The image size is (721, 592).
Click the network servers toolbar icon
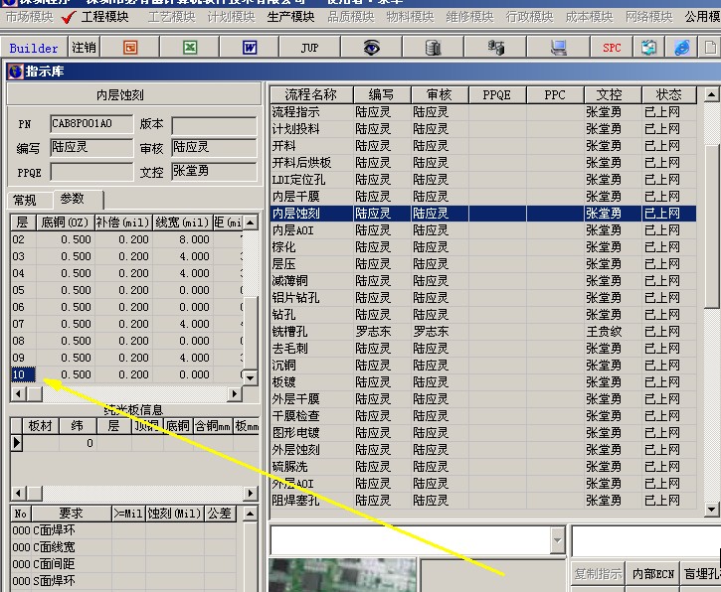click(495, 48)
